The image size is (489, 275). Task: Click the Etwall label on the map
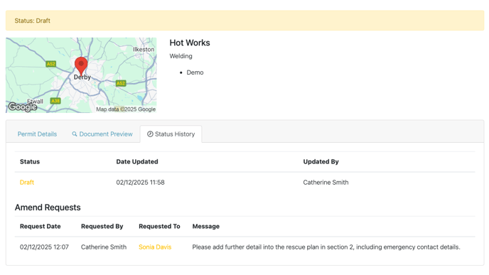[36, 102]
